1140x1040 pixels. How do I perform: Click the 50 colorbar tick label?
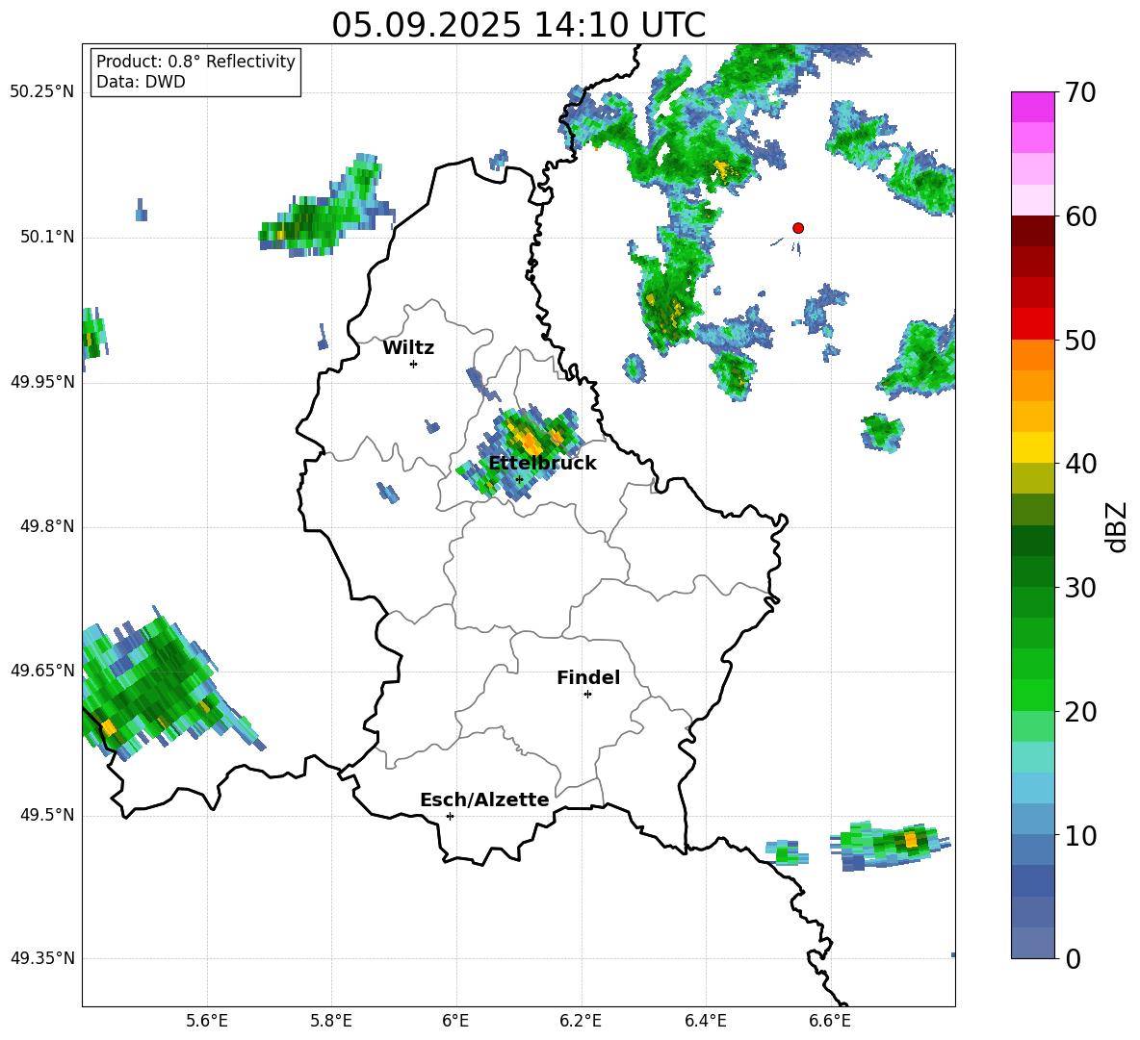point(1080,340)
